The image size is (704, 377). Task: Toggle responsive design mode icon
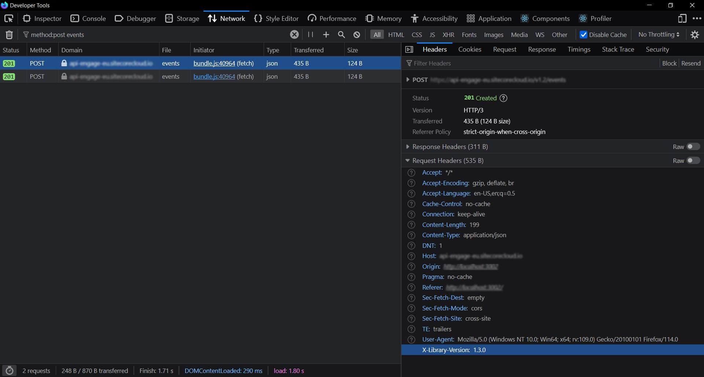682,18
